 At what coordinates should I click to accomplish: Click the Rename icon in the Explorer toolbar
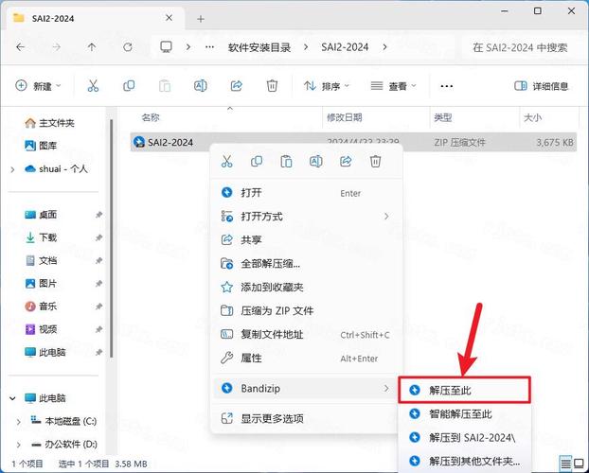point(200,86)
